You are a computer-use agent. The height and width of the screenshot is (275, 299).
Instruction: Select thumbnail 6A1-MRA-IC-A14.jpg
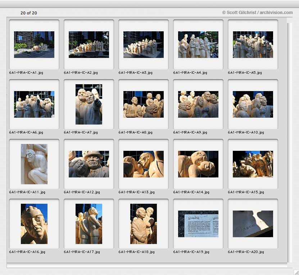(x=198, y=164)
